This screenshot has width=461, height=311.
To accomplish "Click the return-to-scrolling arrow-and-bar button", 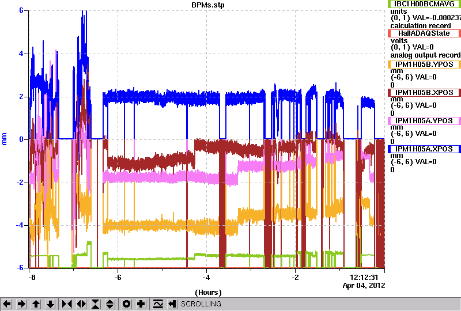I will click(x=172, y=304).
